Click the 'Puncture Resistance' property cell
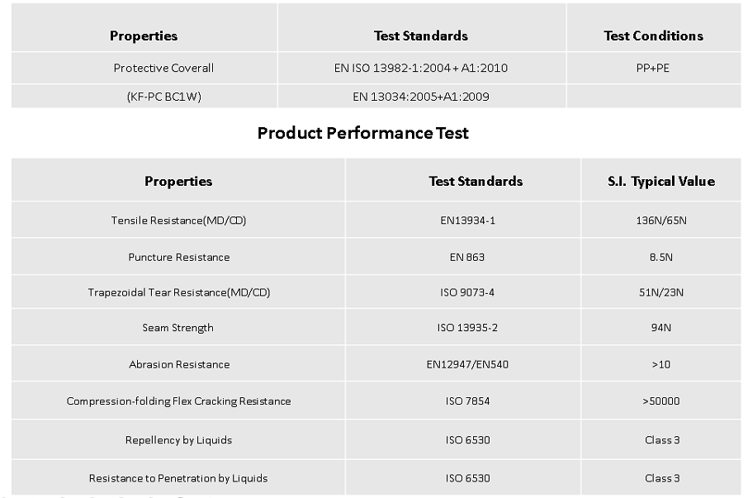This screenshot has height=498, width=748. tap(179, 257)
